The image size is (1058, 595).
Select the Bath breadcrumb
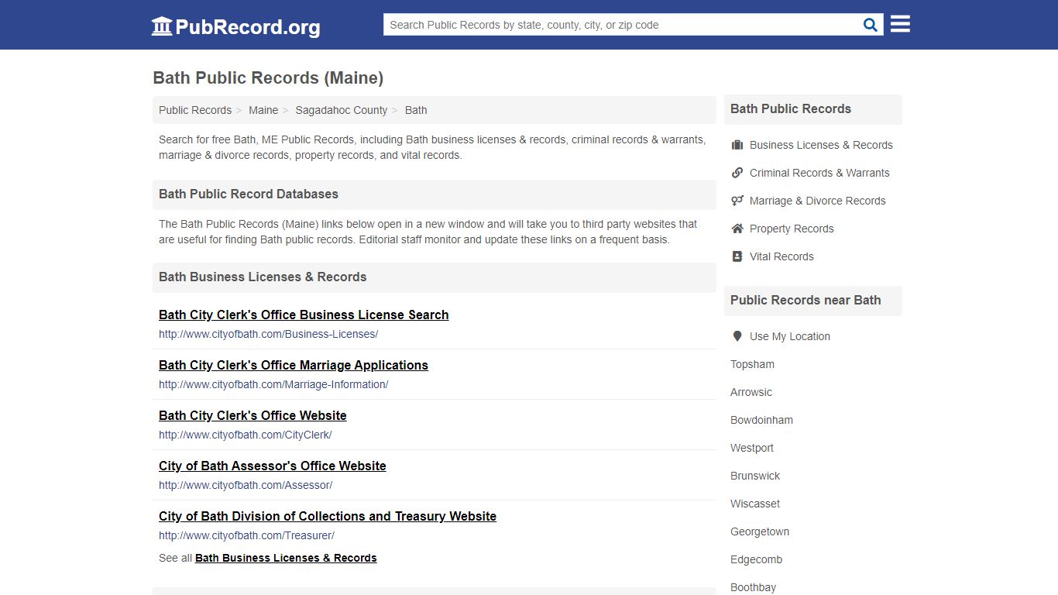click(x=416, y=110)
